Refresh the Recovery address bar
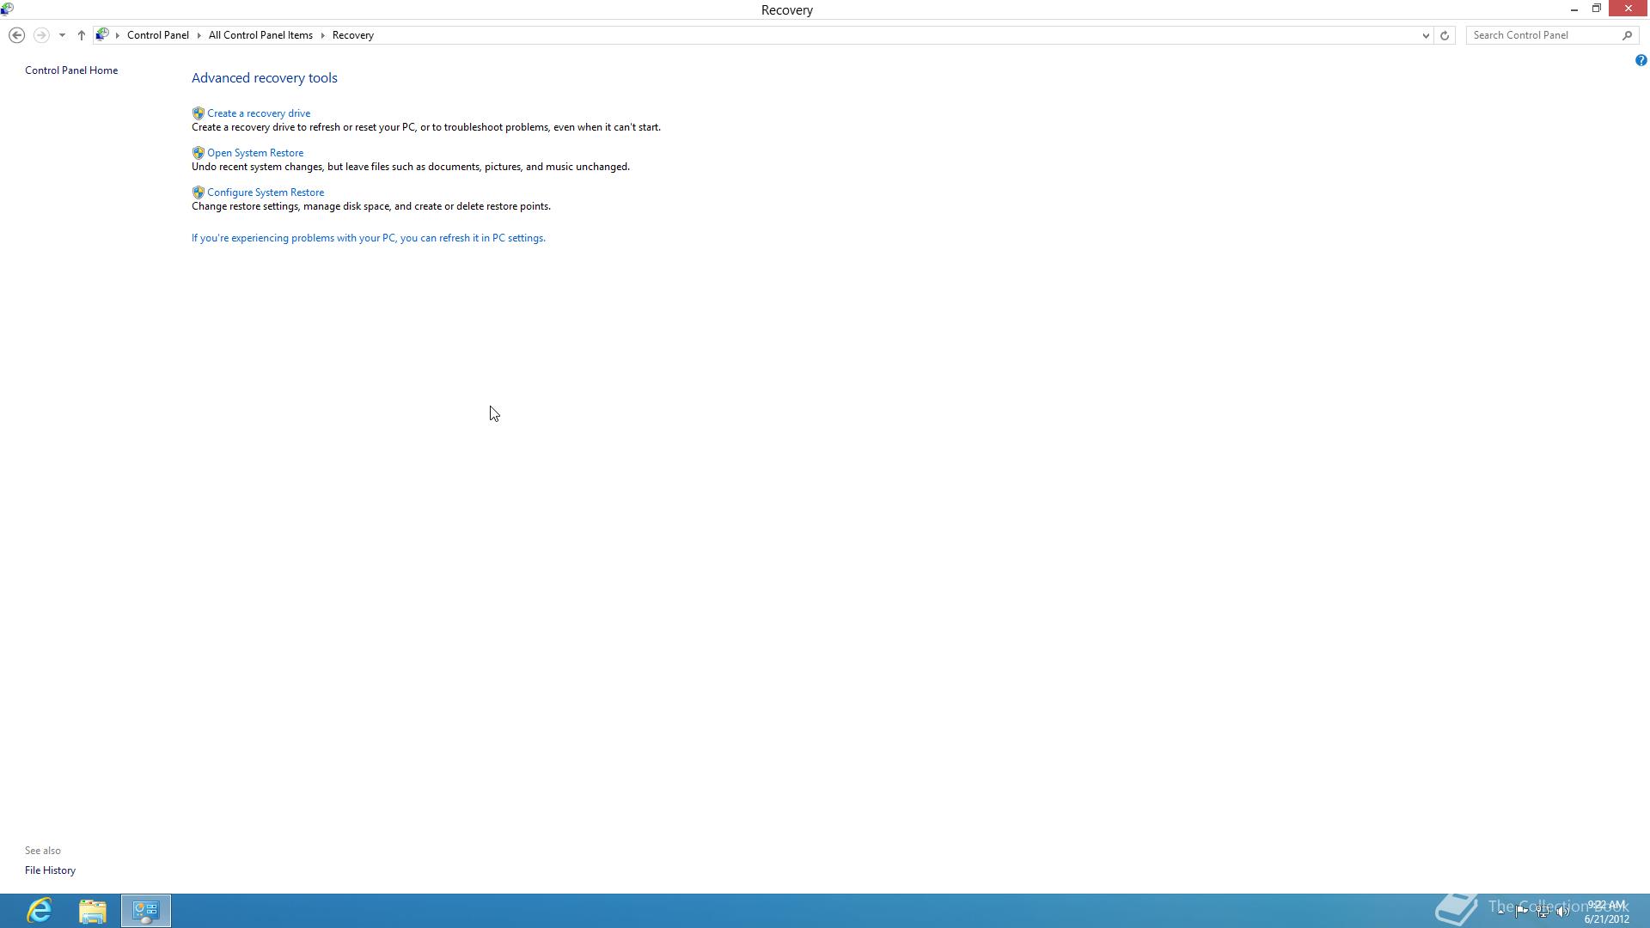This screenshot has width=1650, height=928. [1445, 35]
